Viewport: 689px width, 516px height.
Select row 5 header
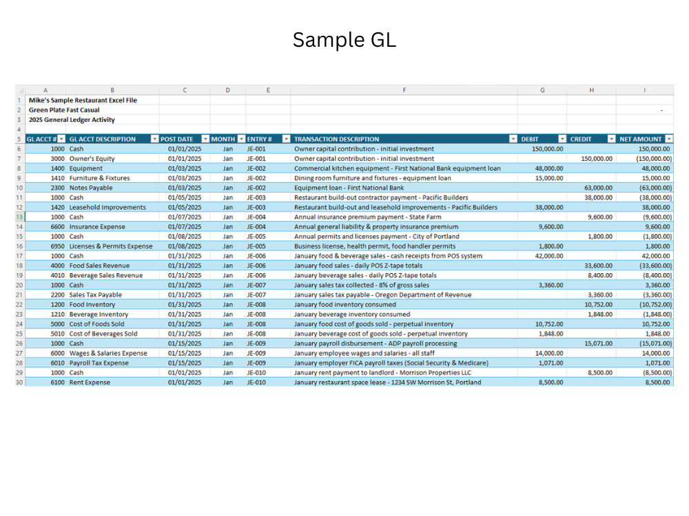[19, 139]
